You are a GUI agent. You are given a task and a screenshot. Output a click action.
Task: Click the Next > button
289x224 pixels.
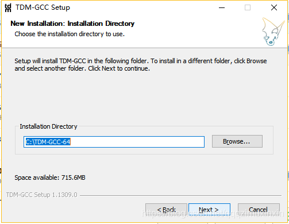click(x=209, y=210)
